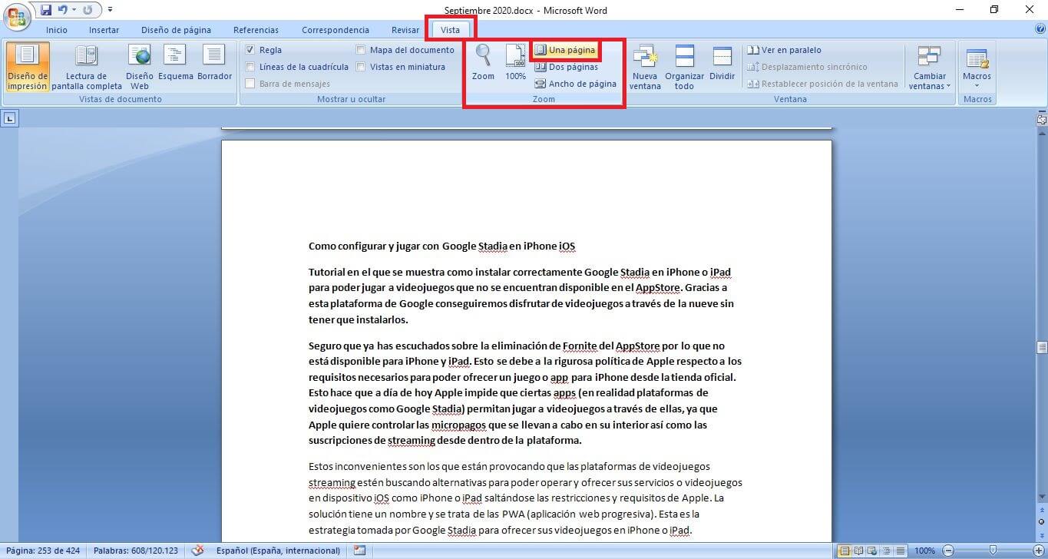Click Organizar todo windows button
The width and height of the screenshot is (1048, 559).
coord(684,67)
